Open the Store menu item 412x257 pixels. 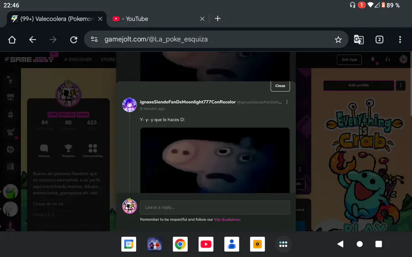pyautogui.click(x=108, y=59)
